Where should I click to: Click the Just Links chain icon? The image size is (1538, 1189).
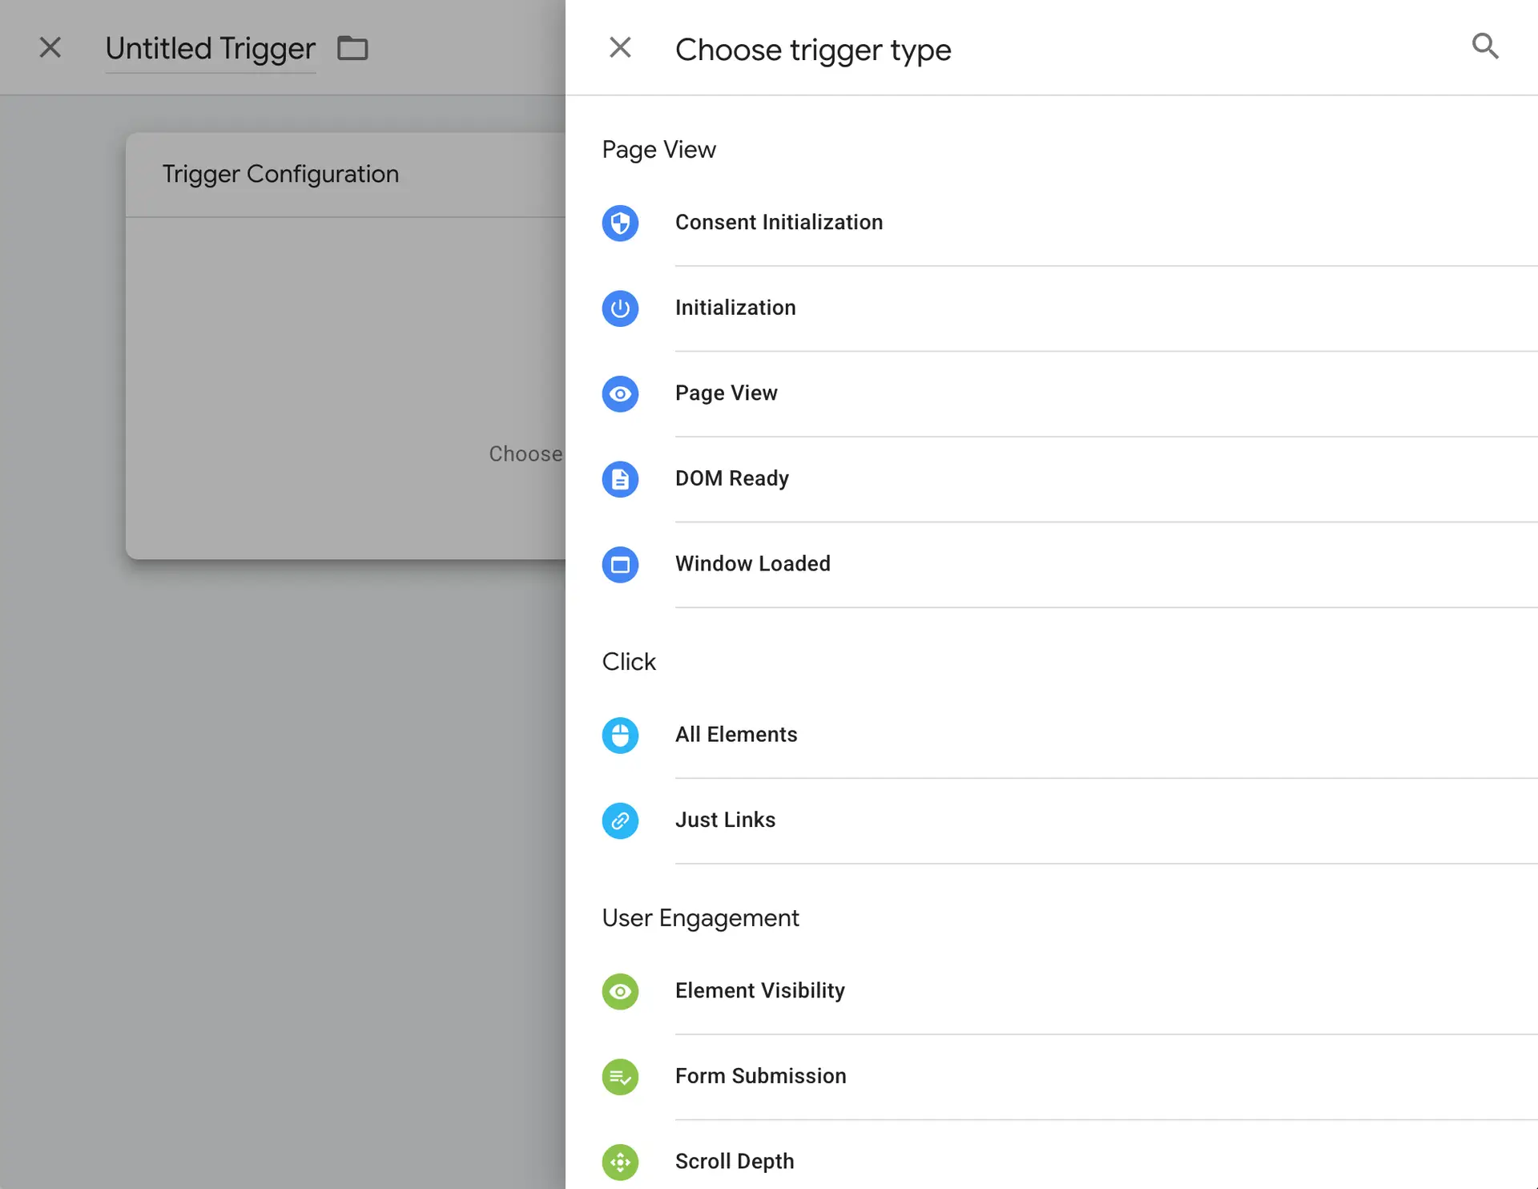click(620, 820)
